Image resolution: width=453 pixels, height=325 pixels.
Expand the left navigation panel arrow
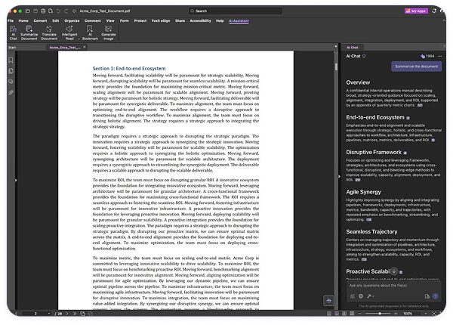pos(16,180)
